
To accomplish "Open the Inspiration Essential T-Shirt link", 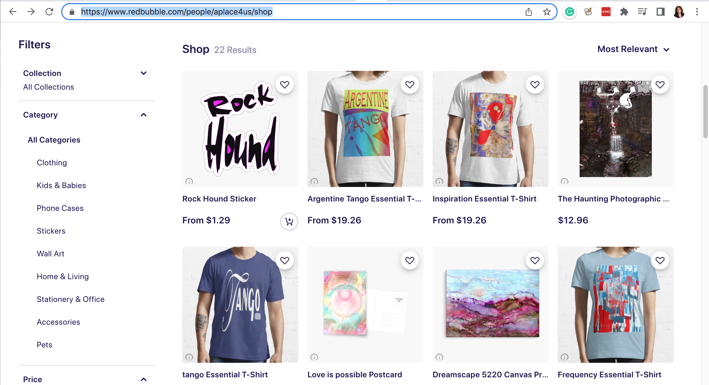I will (484, 199).
